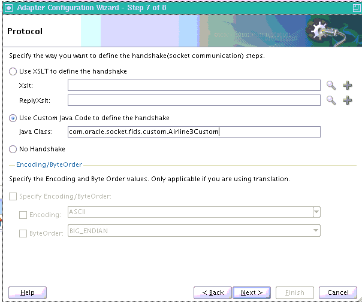
Task: Enable Specify Encoding/ByteOrder checkbox
Action: [x=13, y=197]
